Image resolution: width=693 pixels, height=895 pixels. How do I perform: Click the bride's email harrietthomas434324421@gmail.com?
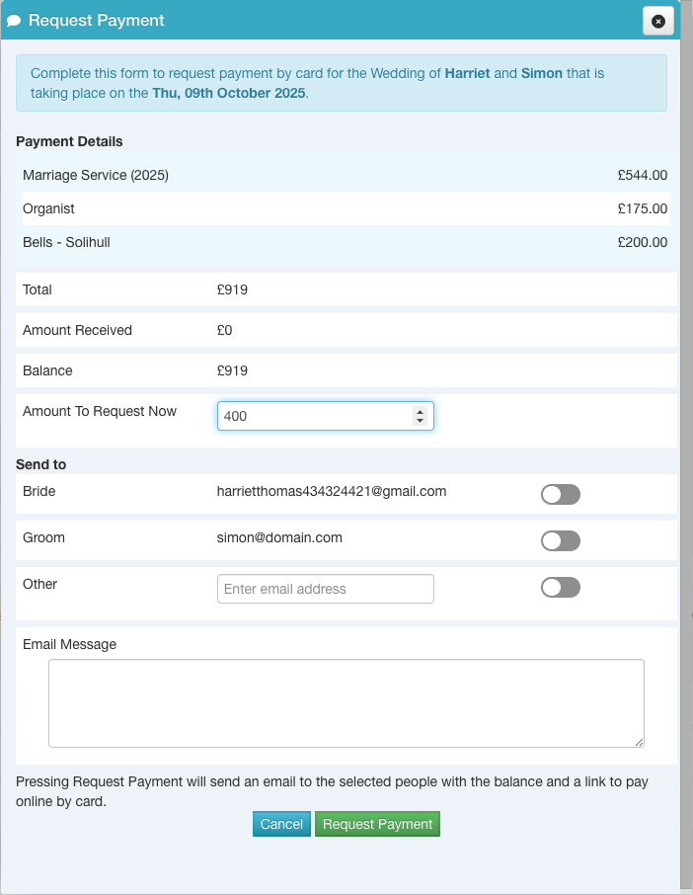click(x=332, y=491)
